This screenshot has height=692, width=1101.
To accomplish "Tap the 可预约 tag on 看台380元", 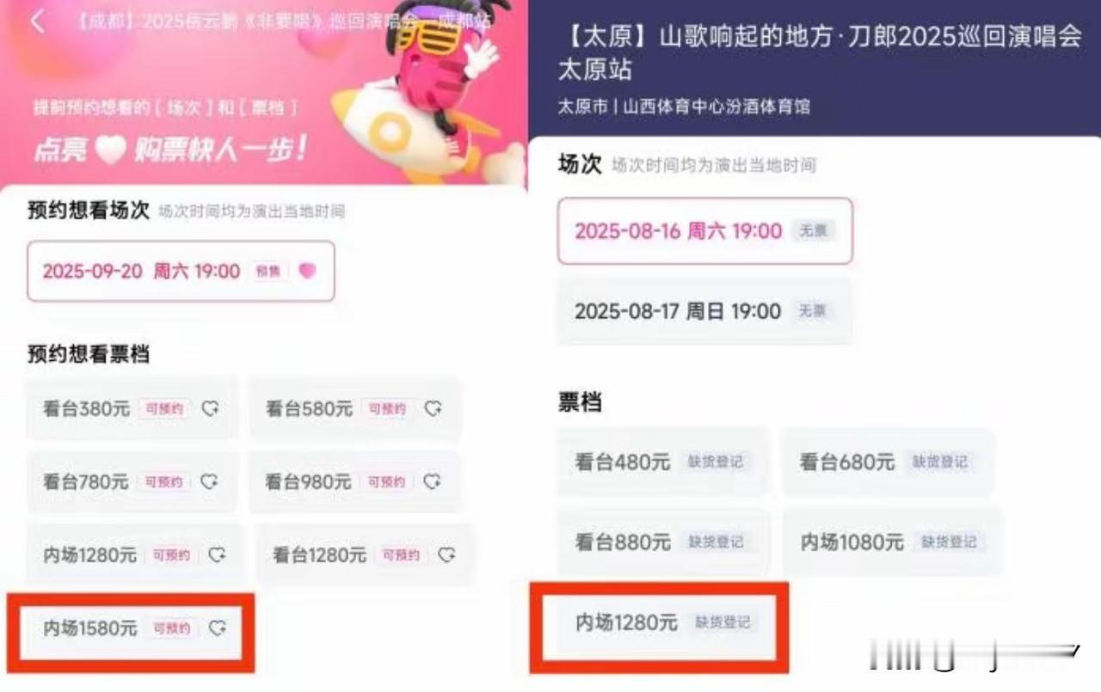I will click(164, 409).
